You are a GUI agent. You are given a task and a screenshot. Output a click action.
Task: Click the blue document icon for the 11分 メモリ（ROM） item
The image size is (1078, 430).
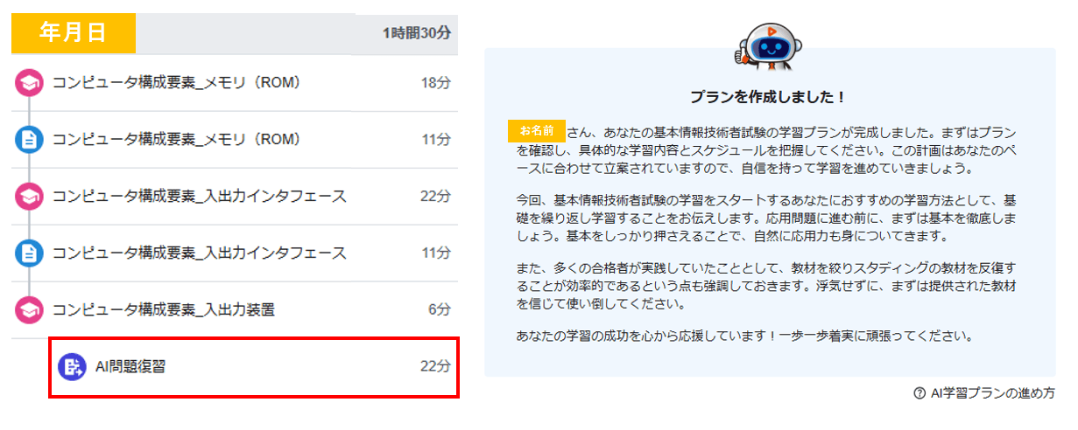tap(29, 140)
